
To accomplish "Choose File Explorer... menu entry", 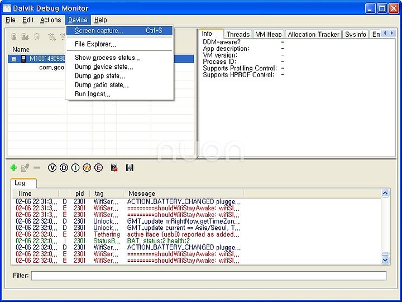I will pos(119,44).
